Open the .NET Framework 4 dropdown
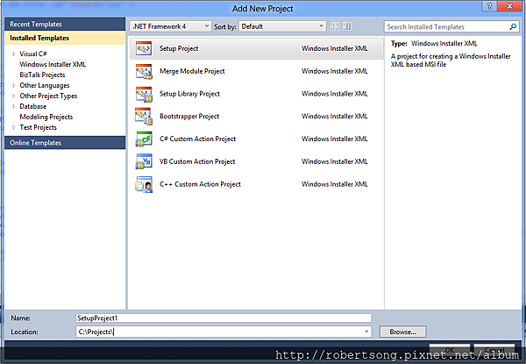 [170, 26]
